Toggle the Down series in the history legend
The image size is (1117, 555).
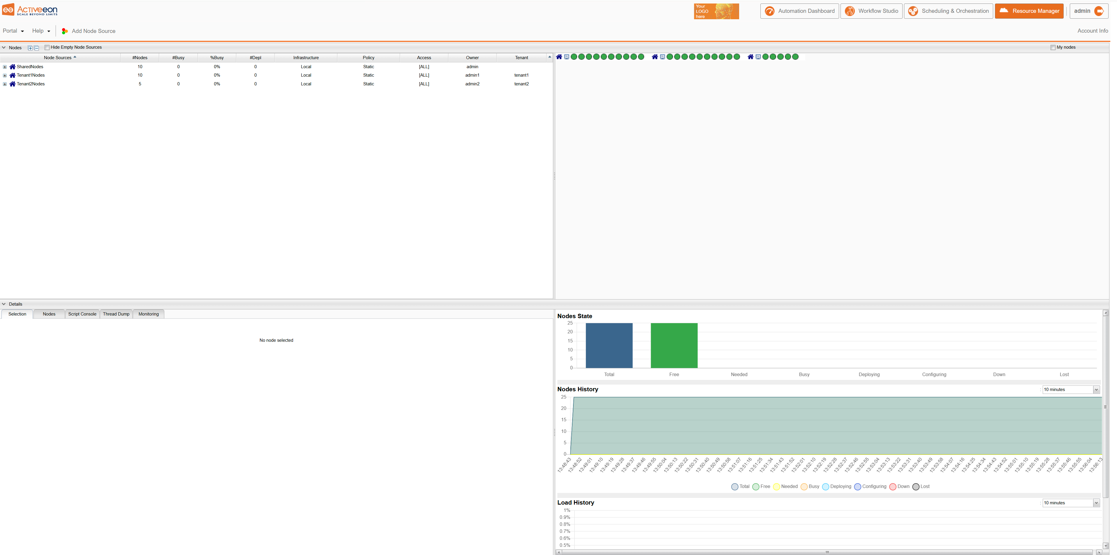[x=899, y=487]
